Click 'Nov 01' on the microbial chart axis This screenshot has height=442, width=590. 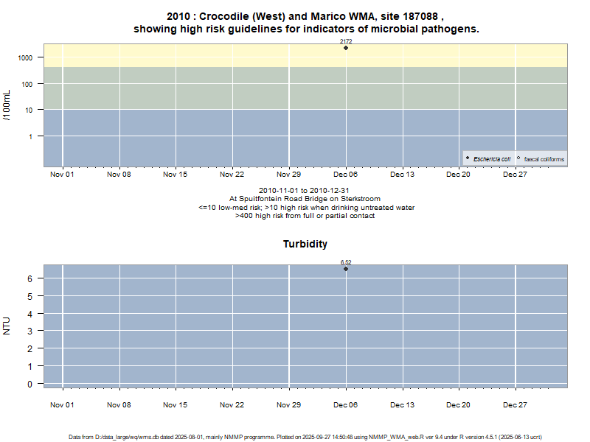62,175
